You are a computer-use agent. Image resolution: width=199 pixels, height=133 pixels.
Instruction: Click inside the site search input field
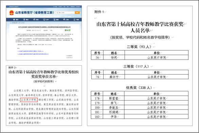pos(65,13)
